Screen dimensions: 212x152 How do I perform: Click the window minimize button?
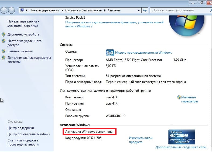[x=193, y=3]
